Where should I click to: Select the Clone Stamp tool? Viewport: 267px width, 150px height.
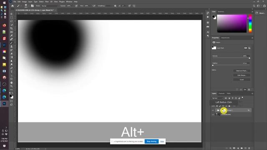[11, 46]
